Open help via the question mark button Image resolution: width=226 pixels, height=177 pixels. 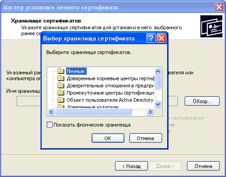coord(151,38)
